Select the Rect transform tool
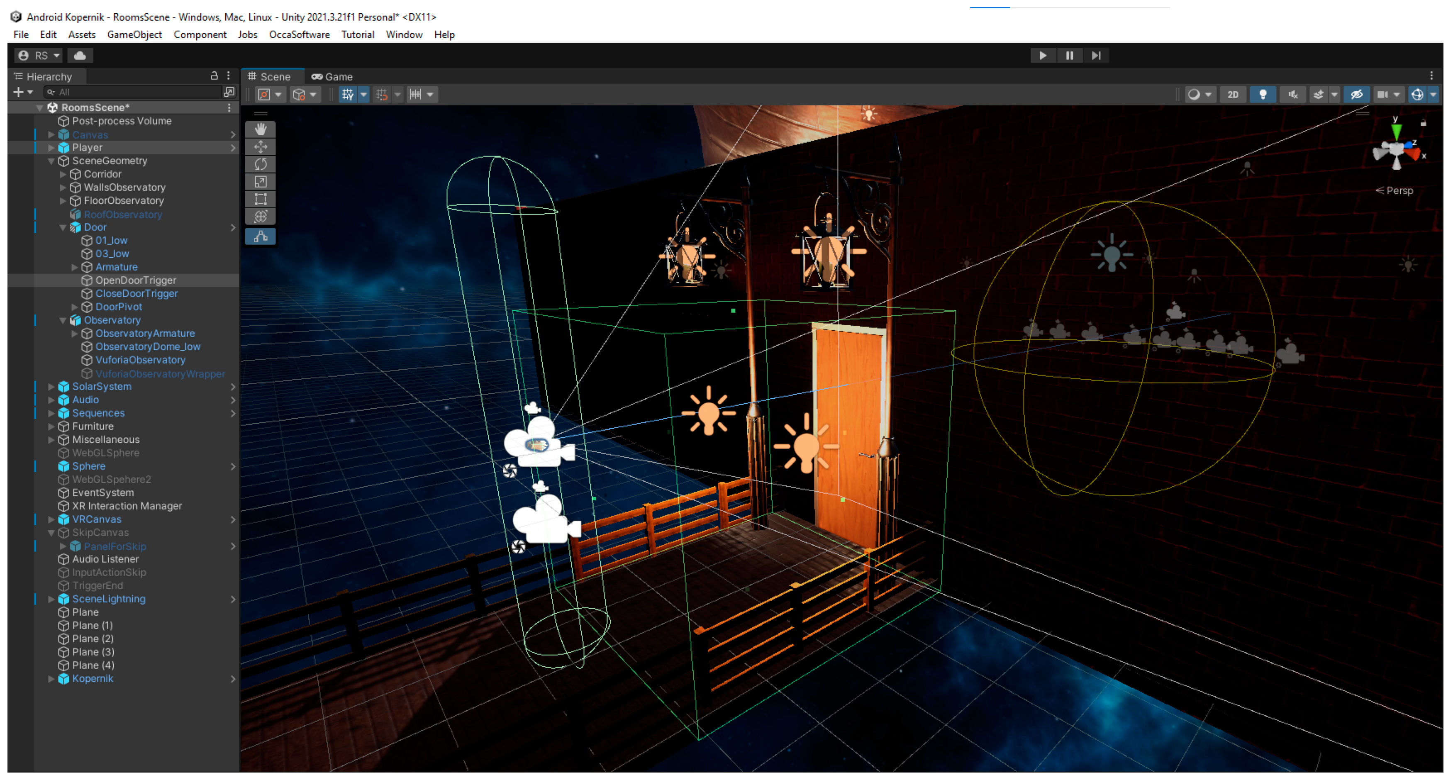Screen dimensions: 1453x780 pos(261,199)
